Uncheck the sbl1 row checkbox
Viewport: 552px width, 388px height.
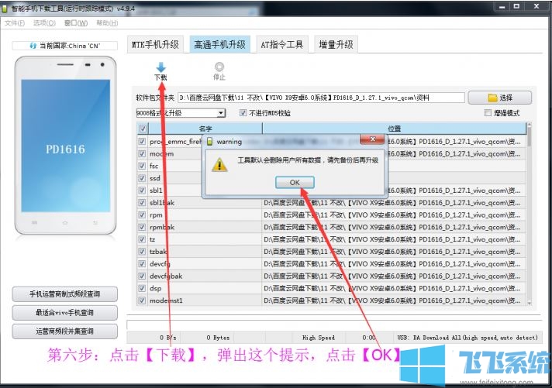[142, 191]
